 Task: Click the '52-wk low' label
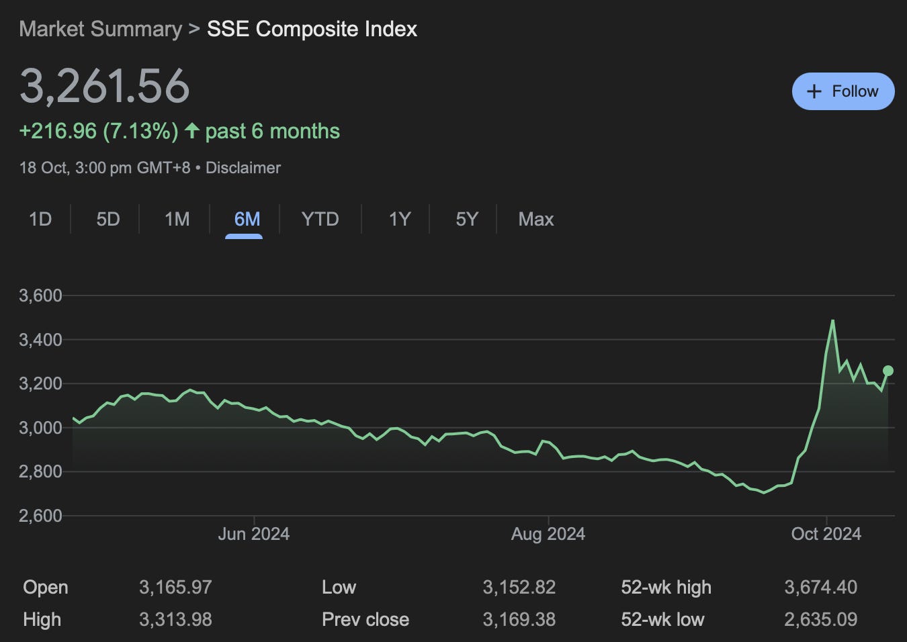[x=662, y=619]
